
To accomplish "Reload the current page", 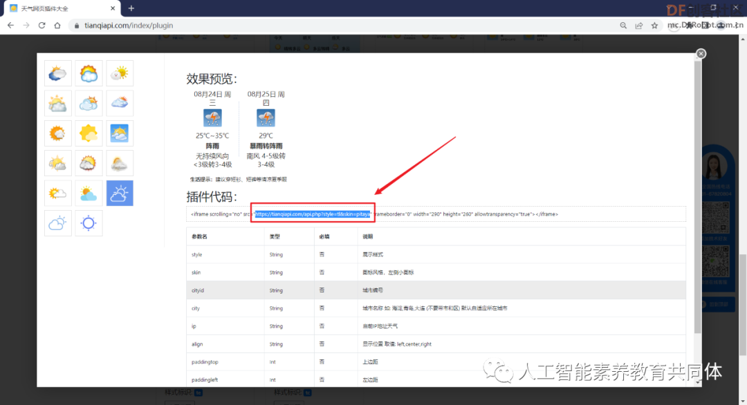I will (x=42, y=25).
